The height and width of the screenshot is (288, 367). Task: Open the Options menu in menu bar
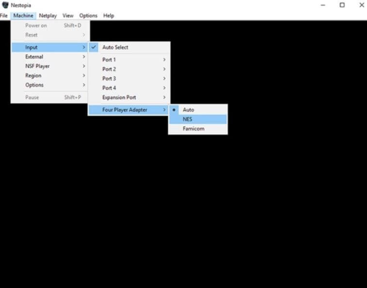click(x=88, y=15)
